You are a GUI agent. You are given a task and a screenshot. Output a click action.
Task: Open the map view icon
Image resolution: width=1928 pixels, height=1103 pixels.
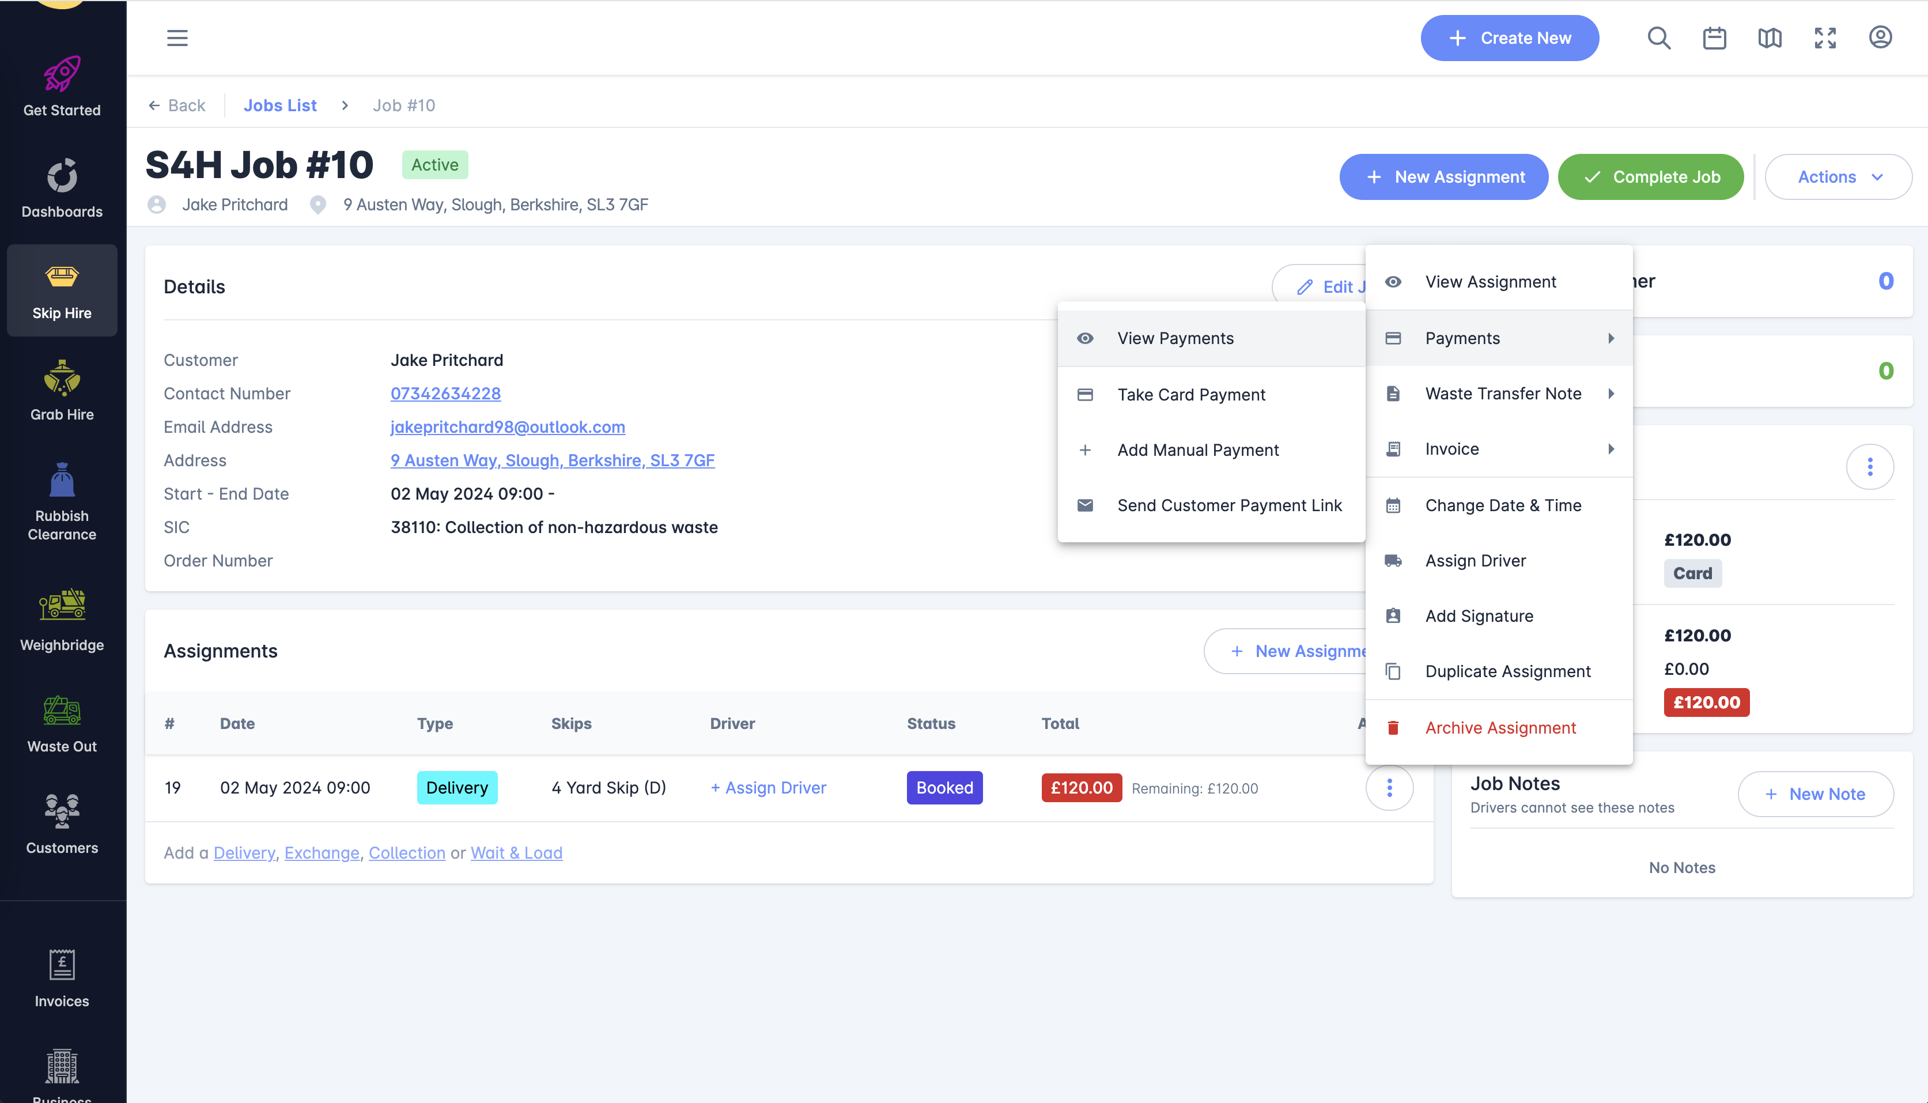[1769, 38]
